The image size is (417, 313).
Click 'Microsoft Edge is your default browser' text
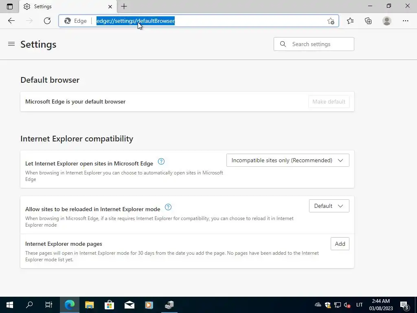pos(75,101)
